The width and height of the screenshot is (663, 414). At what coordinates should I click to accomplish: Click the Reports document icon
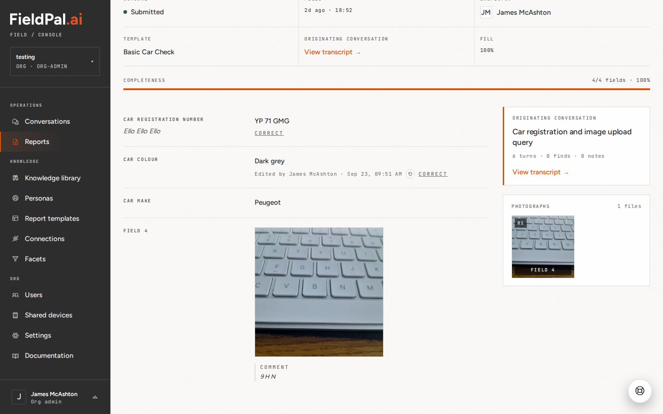tap(15, 142)
